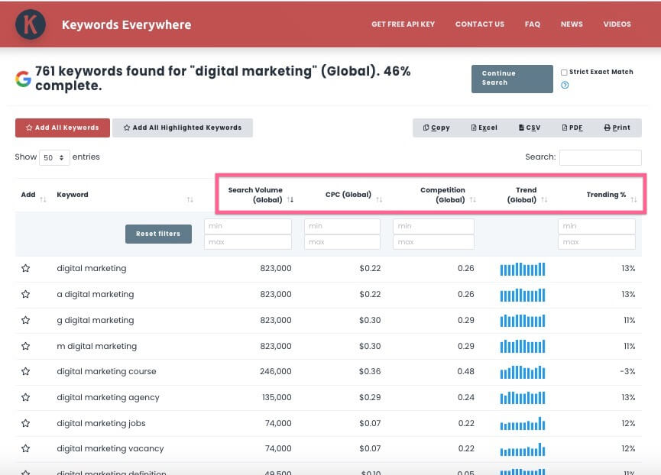The image size is (661, 475).
Task: Click the Continue Search button
Action: pyautogui.click(x=512, y=79)
